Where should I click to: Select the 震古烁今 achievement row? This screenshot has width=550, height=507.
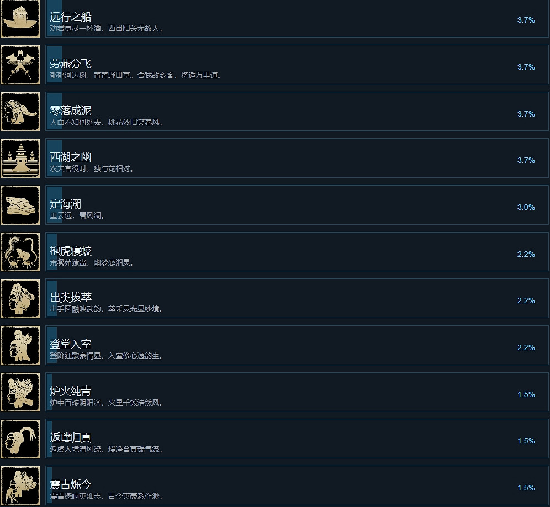pyautogui.click(x=297, y=486)
